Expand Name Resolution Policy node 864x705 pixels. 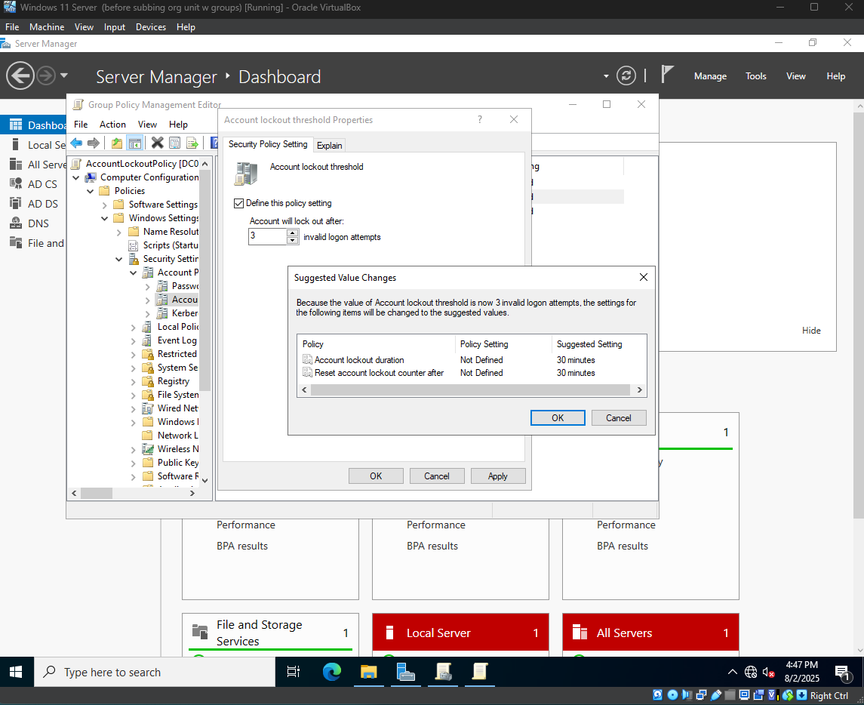point(119,232)
